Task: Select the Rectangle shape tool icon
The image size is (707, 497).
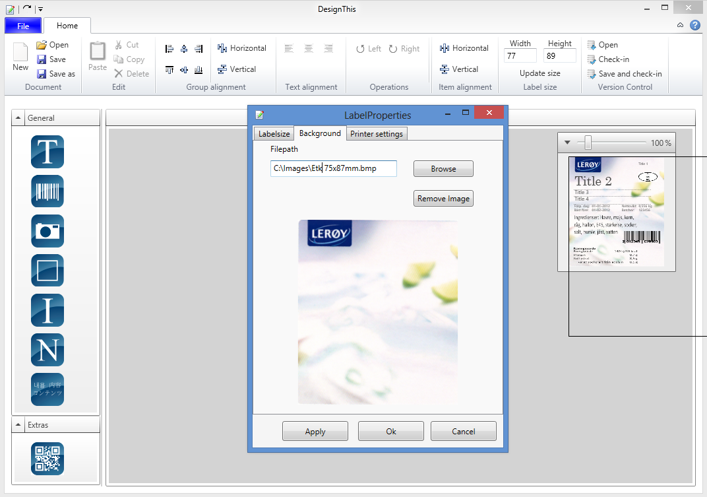Action: (47, 271)
